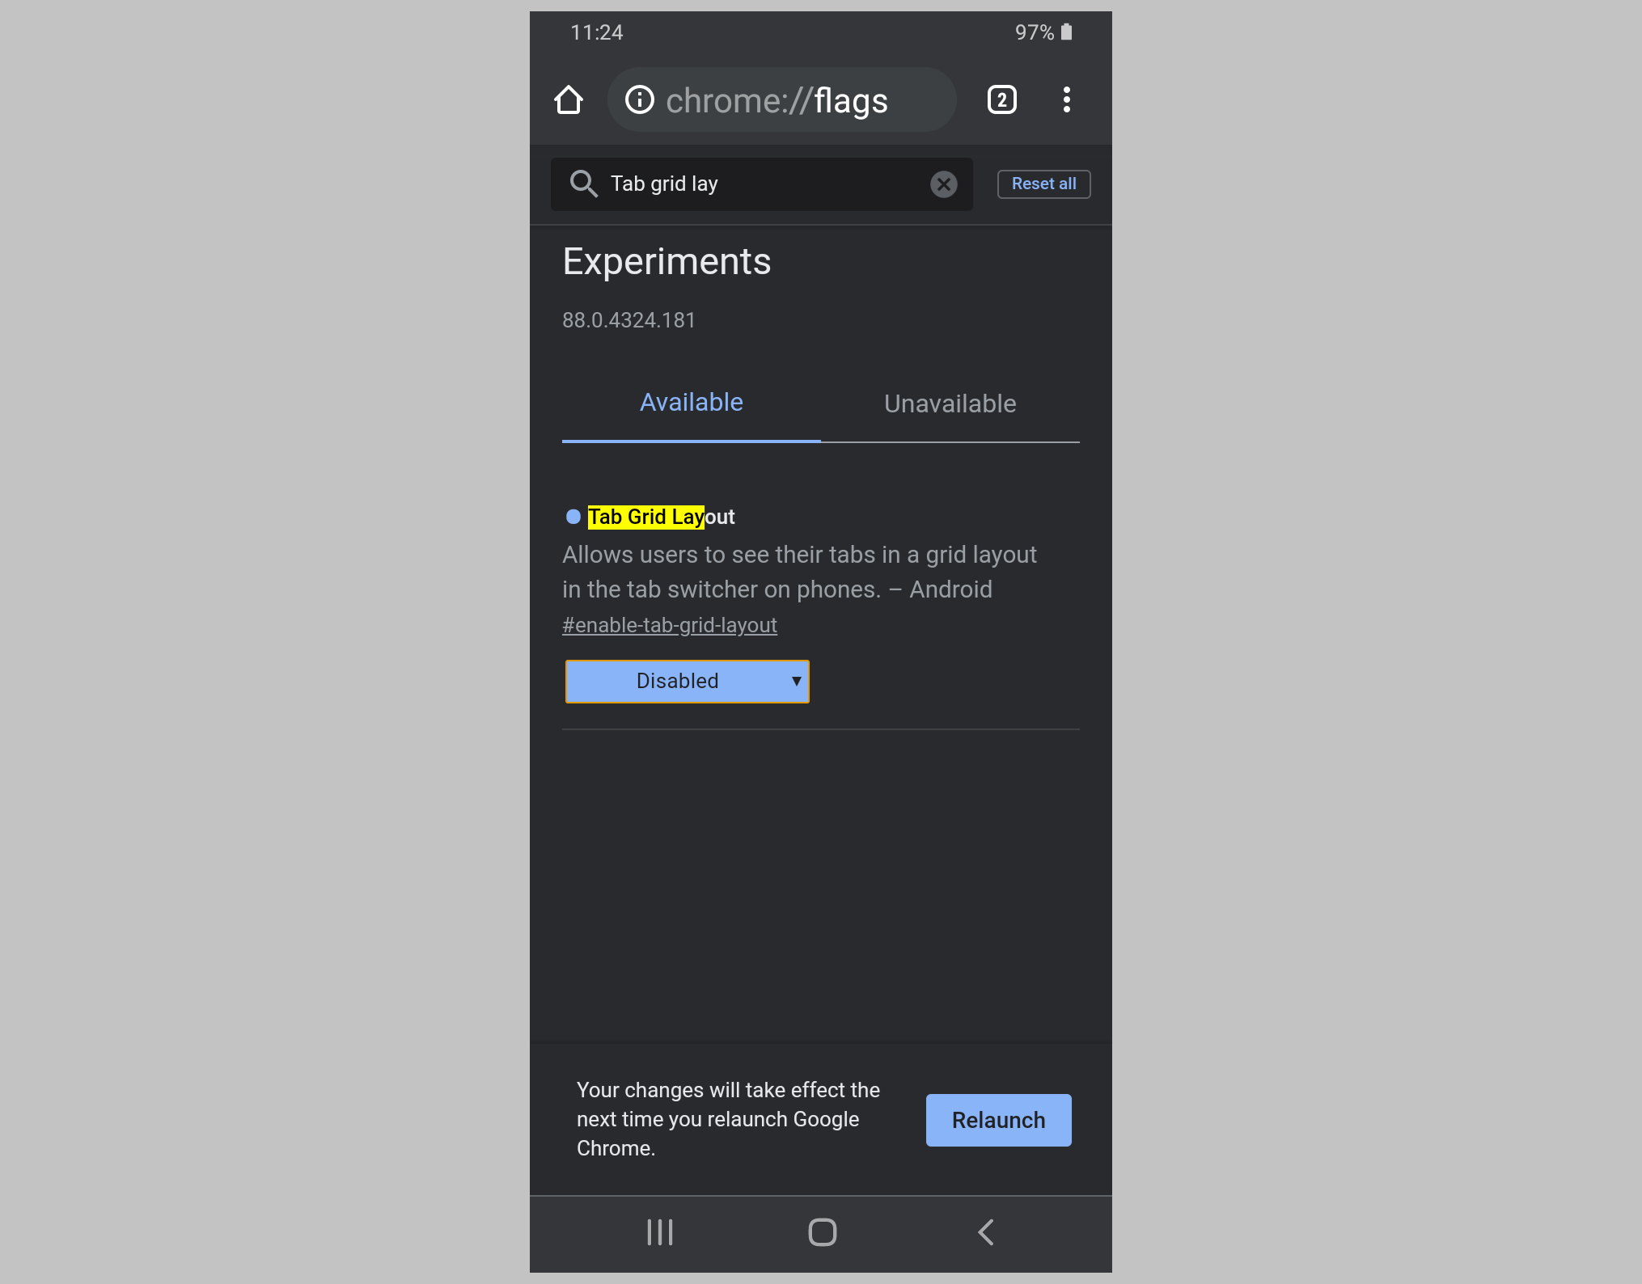
Task: Clear the flag search field with the X icon
Action: (944, 184)
